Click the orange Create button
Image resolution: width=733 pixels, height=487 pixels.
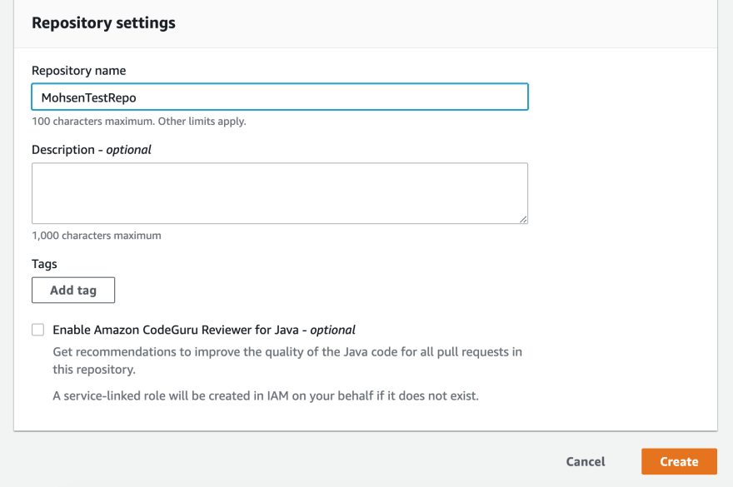tap(679, 461)
